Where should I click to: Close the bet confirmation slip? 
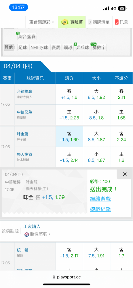coord(125,174)
